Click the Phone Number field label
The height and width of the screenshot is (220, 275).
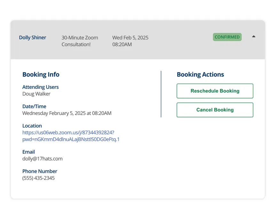coord(40,171)
